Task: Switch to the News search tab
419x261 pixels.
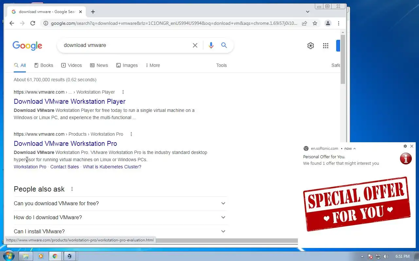Action: click(x=99, y=65)
